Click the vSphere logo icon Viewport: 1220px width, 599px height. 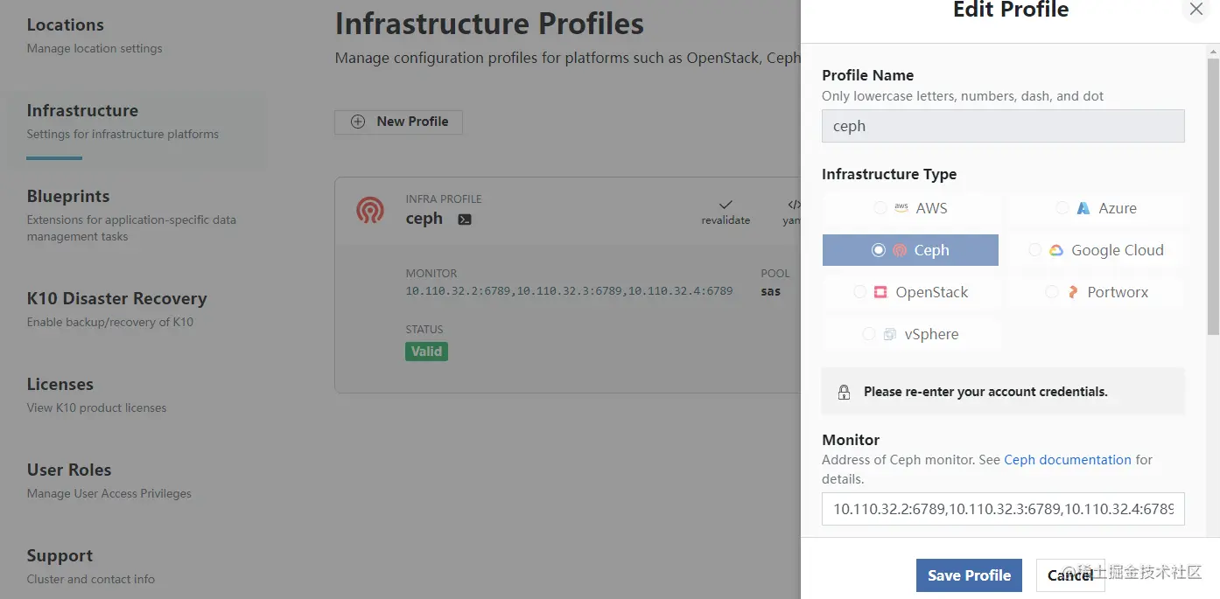click(890, 334)
